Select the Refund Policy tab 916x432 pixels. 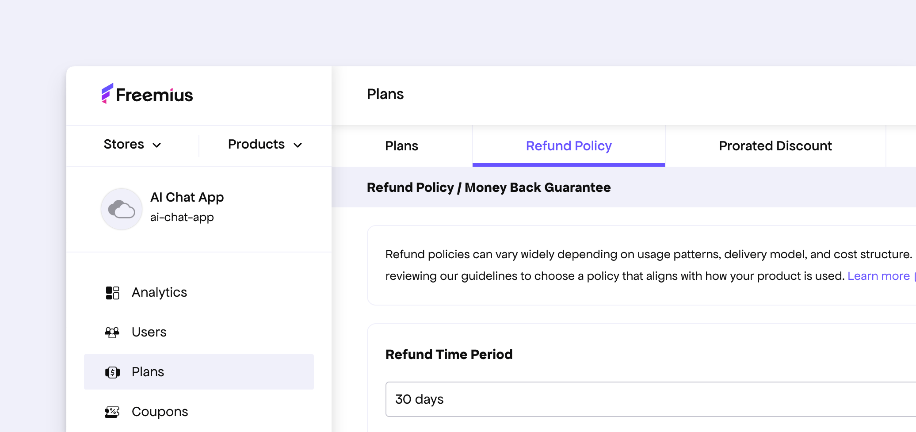[x=569, y=146]
